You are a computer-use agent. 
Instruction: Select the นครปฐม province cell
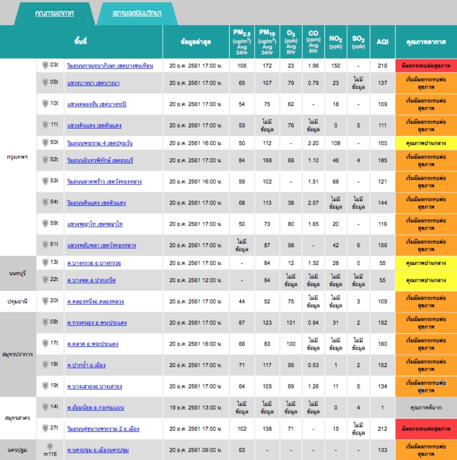tap(18, 450)
